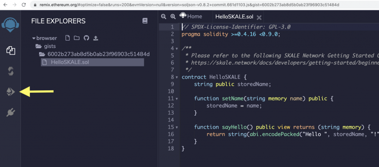This screenshot has width=379, height=167.
Task: Click the SPDX-License-Identifier comment line
Action: [236, 27]
